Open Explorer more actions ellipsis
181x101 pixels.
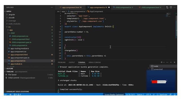click(52, 7)
